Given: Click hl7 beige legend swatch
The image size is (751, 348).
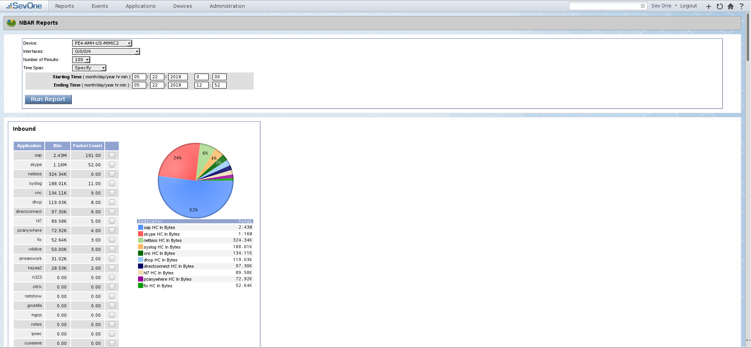Looking at the screenshot, I should [x=140, y=273].
